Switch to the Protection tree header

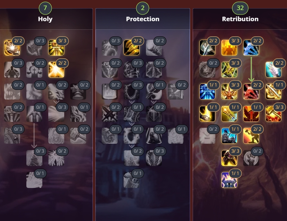[143, 19]
